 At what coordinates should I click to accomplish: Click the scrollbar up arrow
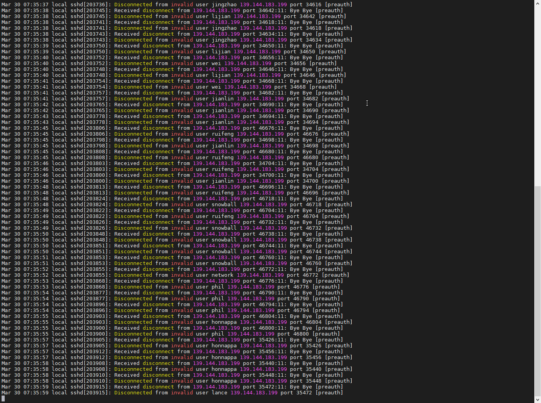click(x=537, y=4)
